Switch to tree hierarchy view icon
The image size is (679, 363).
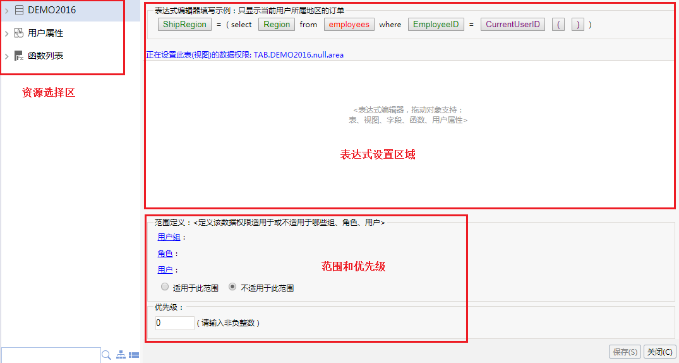121,355
